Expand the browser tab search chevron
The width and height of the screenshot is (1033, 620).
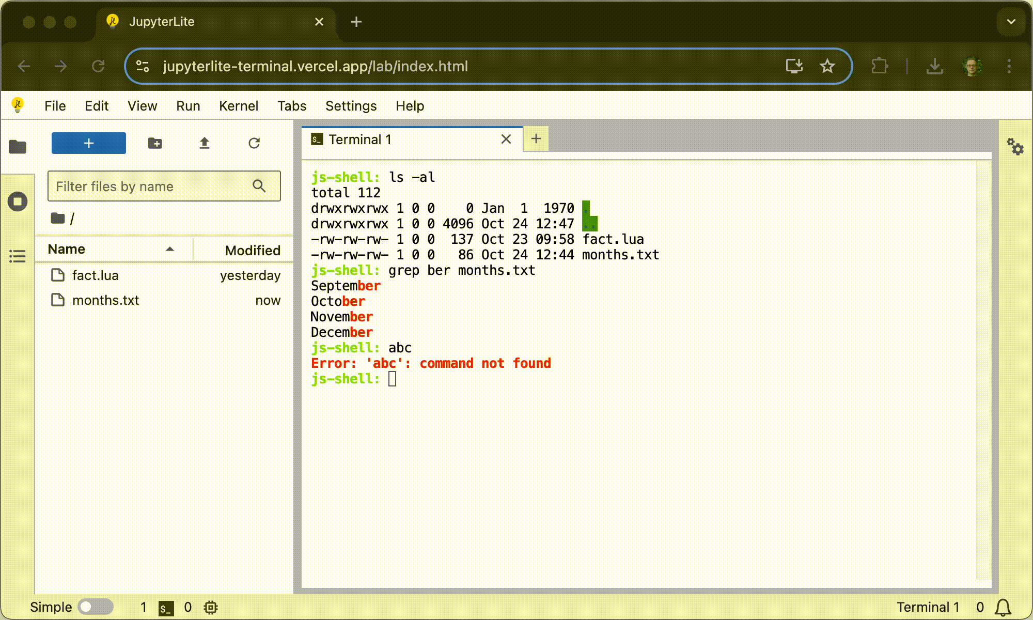[x=1011, y=22]
